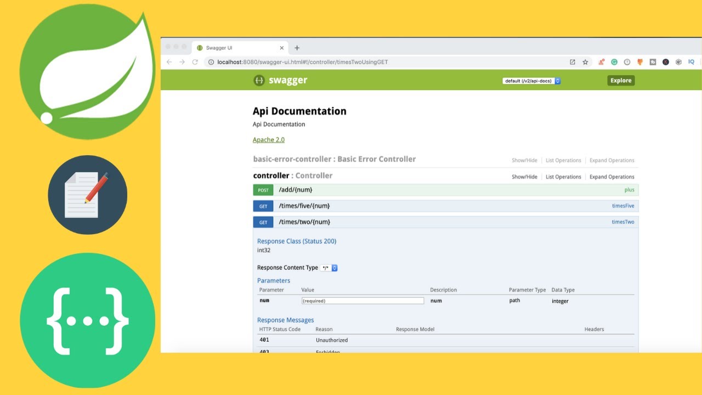Expand Operations for controller
Screen dimensions: 702x395
point(612,177)
